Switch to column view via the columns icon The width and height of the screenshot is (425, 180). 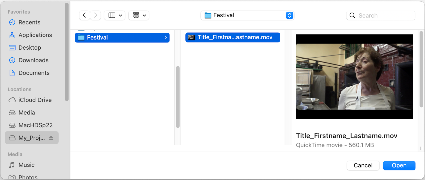click(112, 15)
